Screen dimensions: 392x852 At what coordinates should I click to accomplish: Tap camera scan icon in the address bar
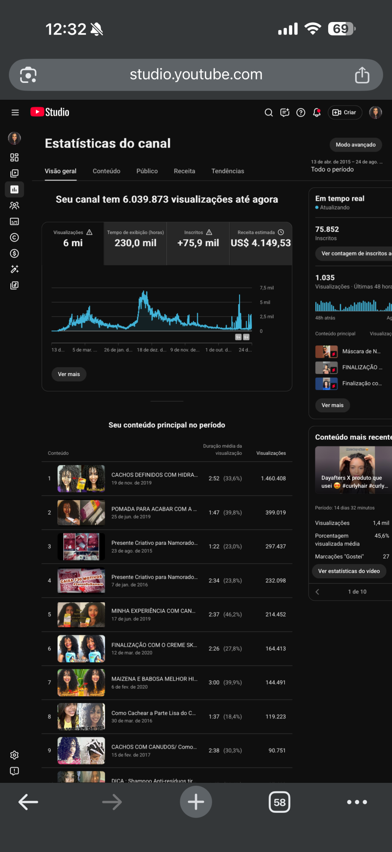(x=28, y=75)
